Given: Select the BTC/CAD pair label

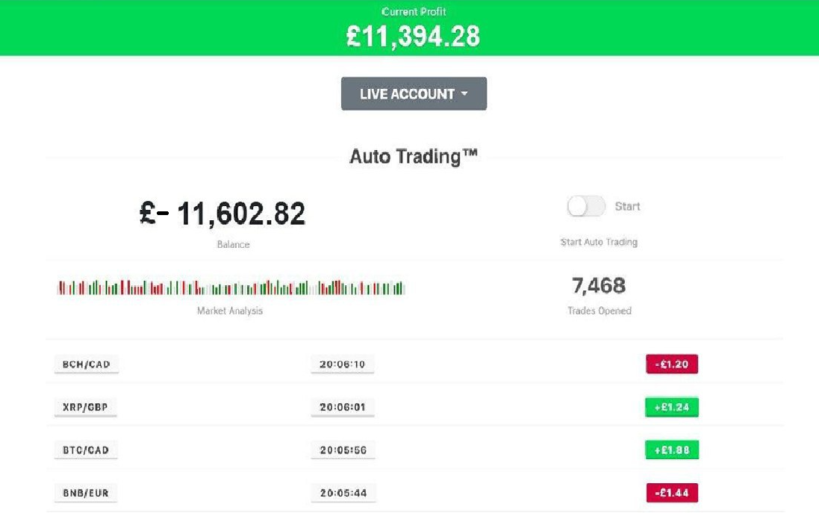Looking at the screenshot, I should pos(87,450).
